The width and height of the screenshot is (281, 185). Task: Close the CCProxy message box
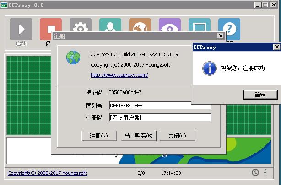pos(277,47)
